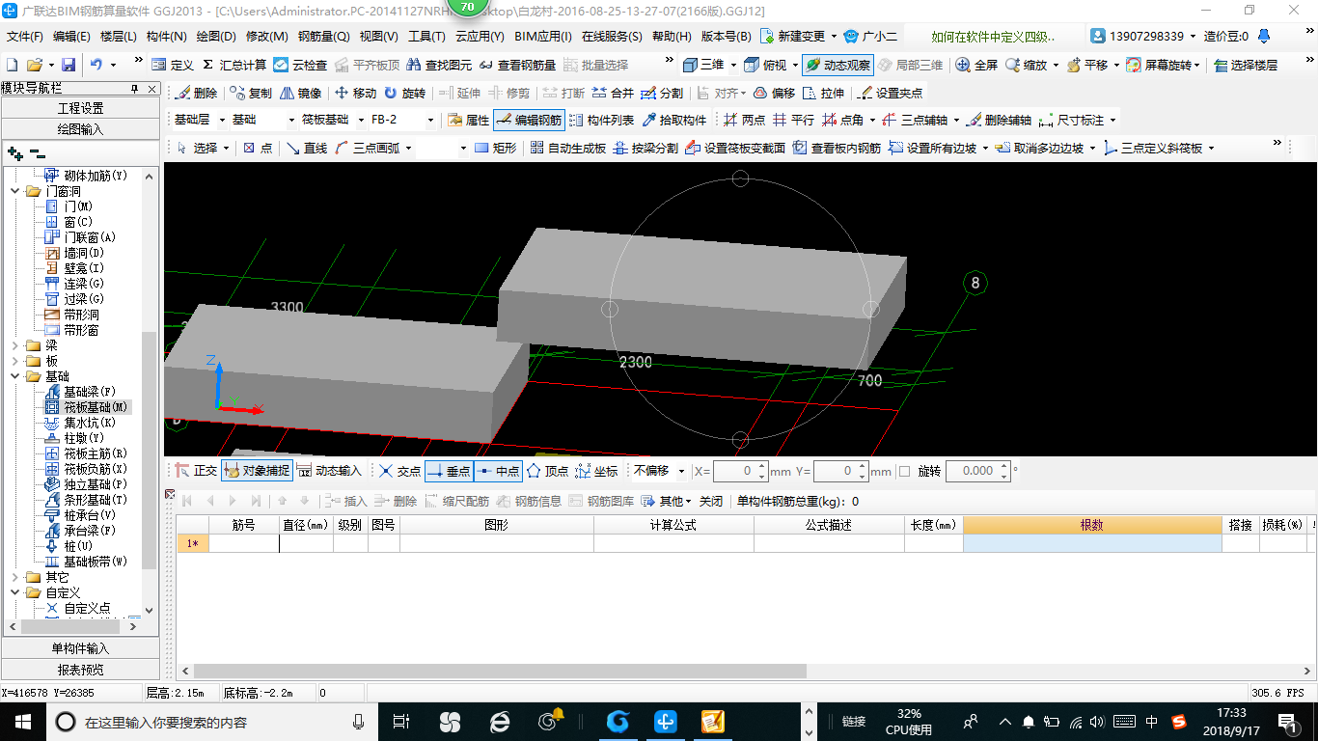Toggle 编辑钢筋 edit rebar button
Image resolution: width=1318 pixels, height=741 pixels.
528,121
